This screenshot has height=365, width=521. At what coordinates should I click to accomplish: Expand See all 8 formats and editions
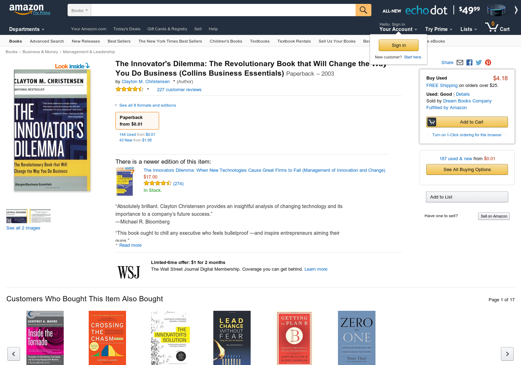pyautogui.click(x=147, y=105)
